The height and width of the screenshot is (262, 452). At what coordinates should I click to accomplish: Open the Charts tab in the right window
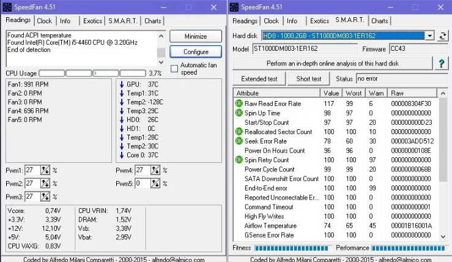(x=379, y=21)
